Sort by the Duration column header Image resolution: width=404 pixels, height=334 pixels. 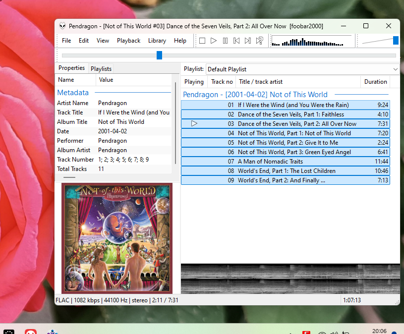pyautogui.click(x=375, y=82)
